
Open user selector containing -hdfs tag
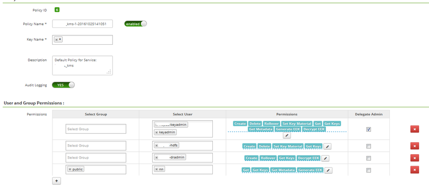(x=183, y=146)
